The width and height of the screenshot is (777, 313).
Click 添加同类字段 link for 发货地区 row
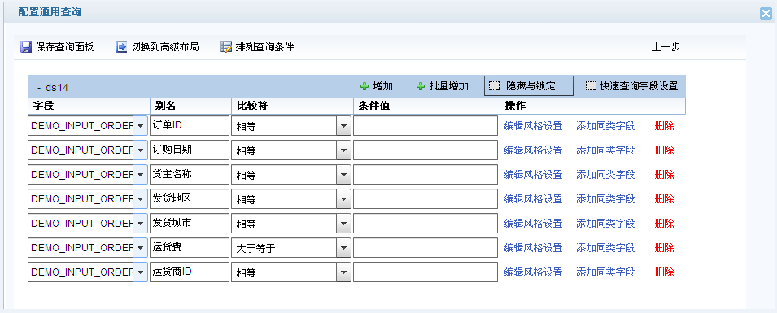[x=605, y=199]
